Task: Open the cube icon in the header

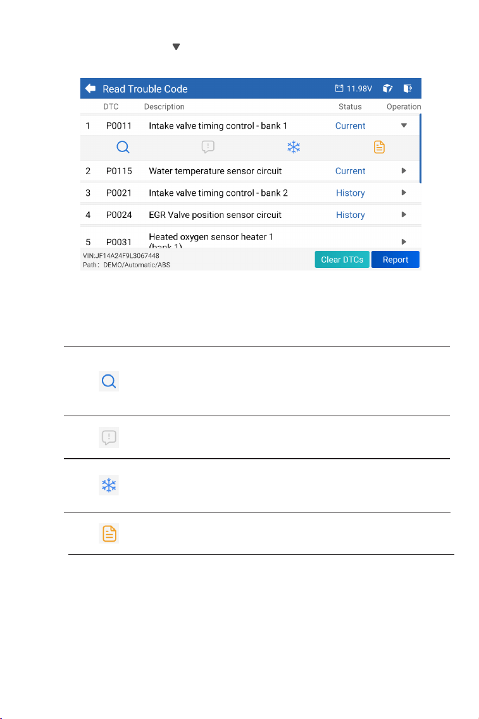Action: pyautogui.click(x=387, y=89)
